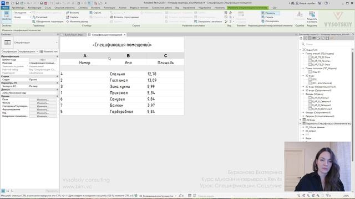Screen dimensions: 355x199
Task: Open the Управление ribbon tab
Action: click(189, 8)
